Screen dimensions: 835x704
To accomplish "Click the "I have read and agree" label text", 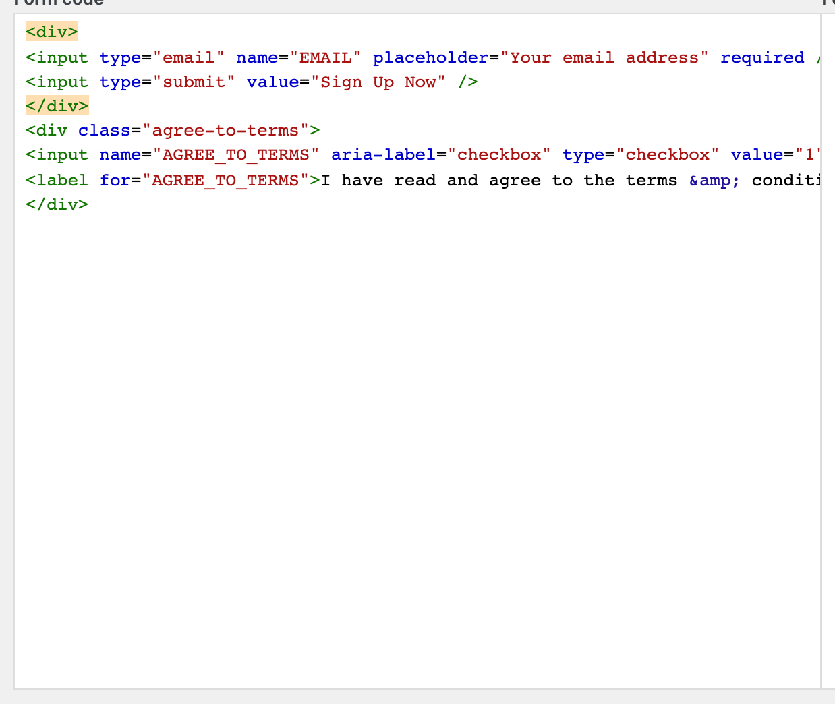I will 431,180.
